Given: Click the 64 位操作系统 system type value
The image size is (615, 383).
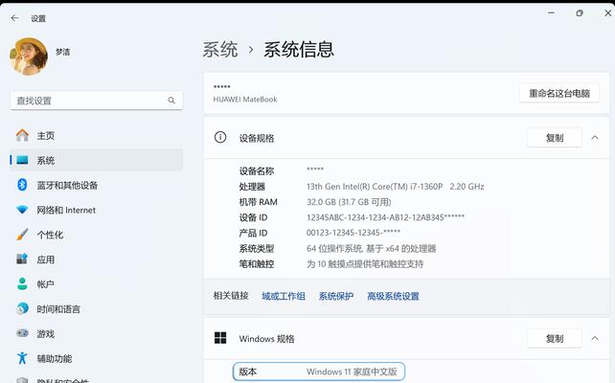Looking at the screenshot, I should click(371, 249).
